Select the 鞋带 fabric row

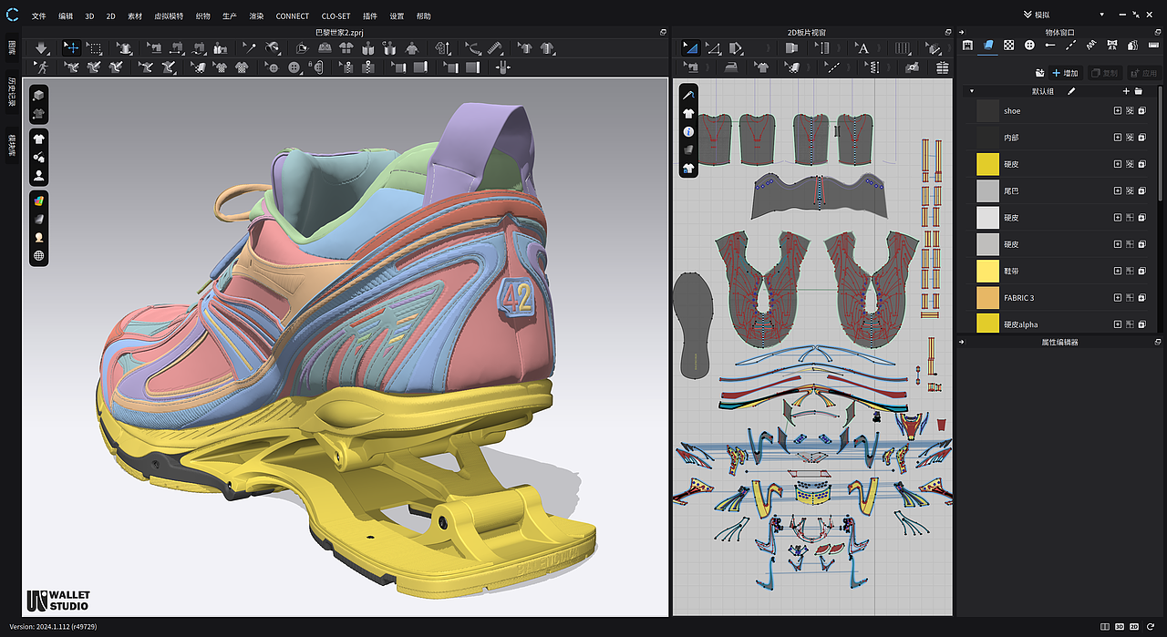pos(1059,271)
